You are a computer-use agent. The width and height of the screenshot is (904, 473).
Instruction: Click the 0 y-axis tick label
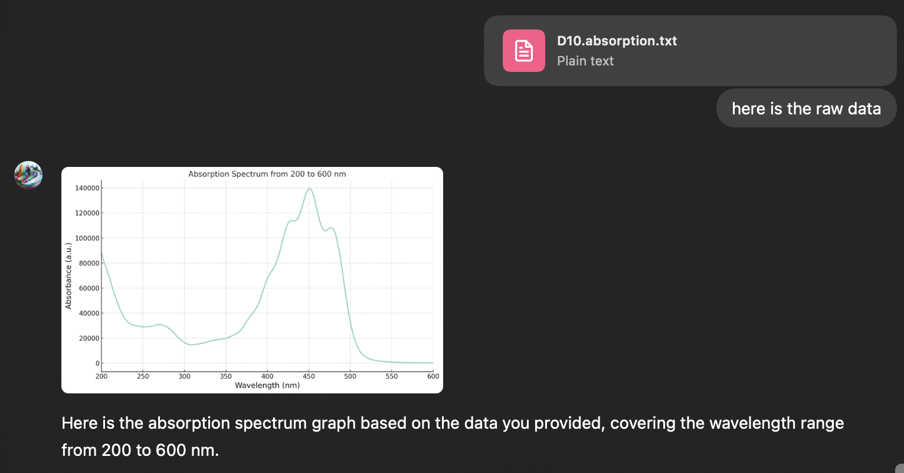point(97,363)
